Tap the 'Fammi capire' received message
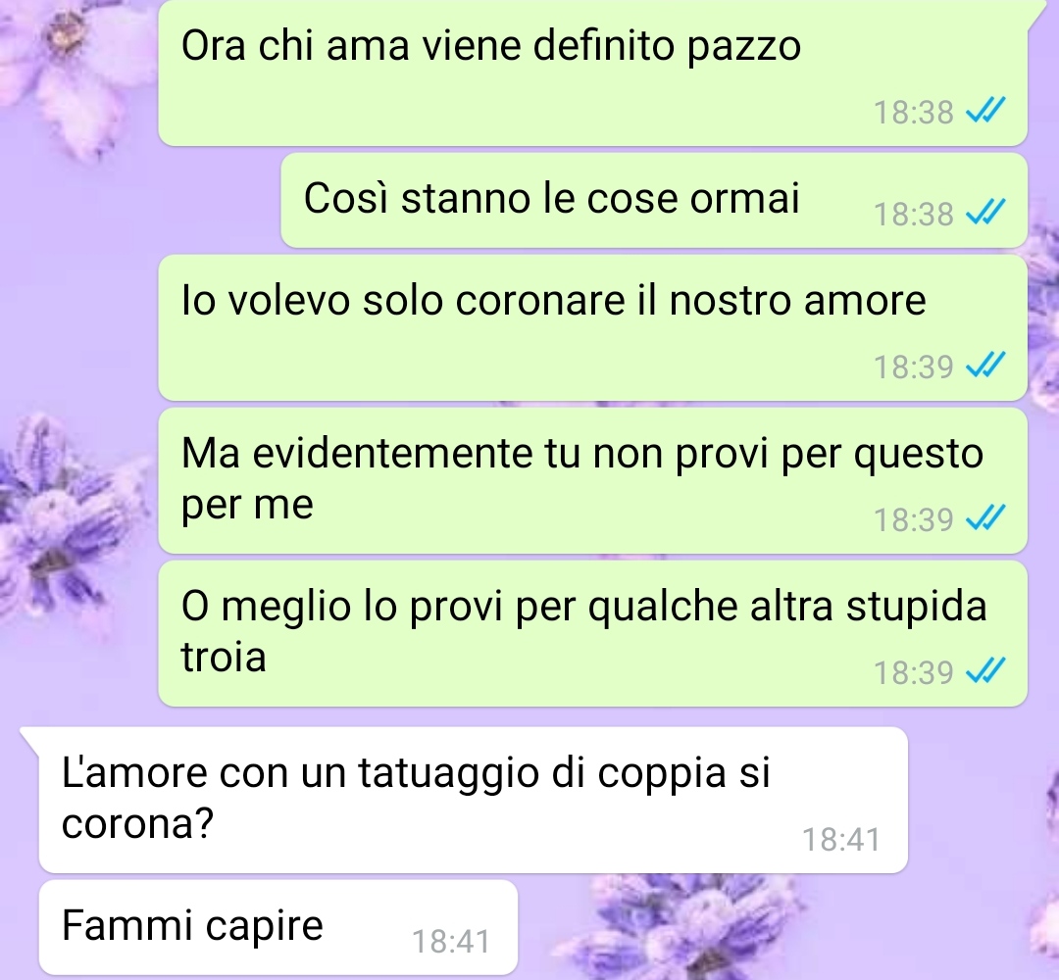Screen dimensions: 1059x980 point(278,927)
